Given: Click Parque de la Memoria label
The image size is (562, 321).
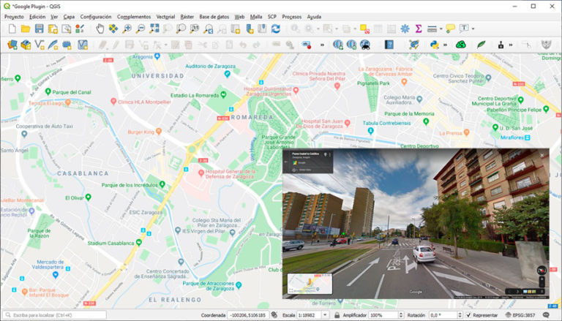Looking at the screenshot, I should click(409, 113).
